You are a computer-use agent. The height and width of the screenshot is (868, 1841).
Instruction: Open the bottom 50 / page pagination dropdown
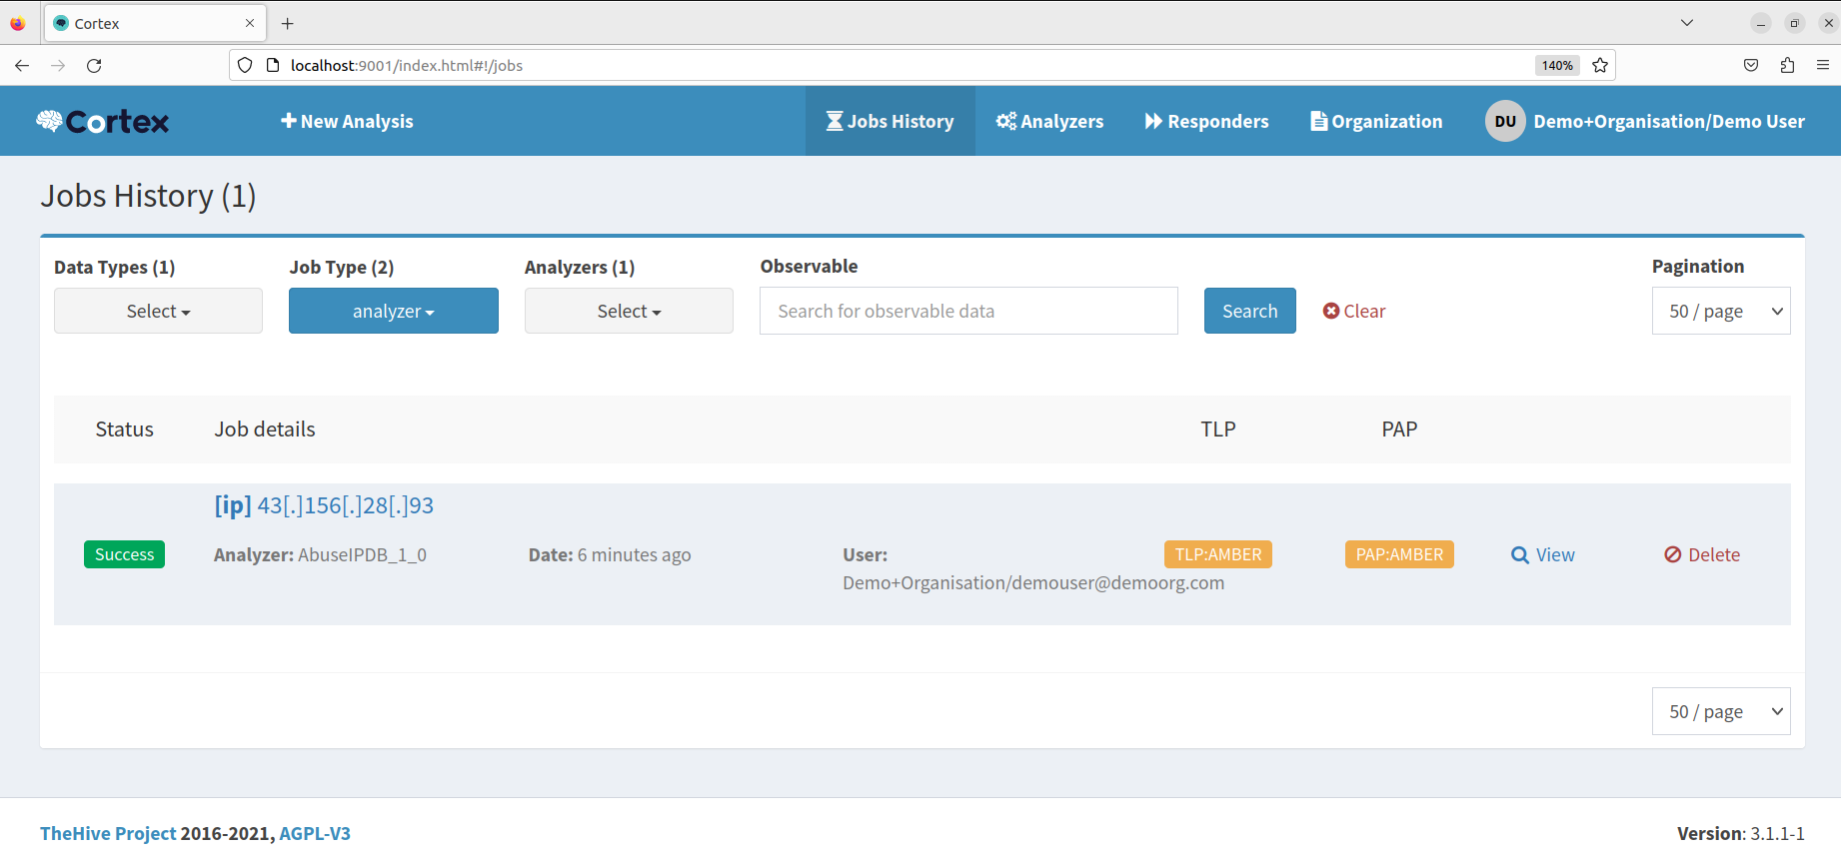1721,711
